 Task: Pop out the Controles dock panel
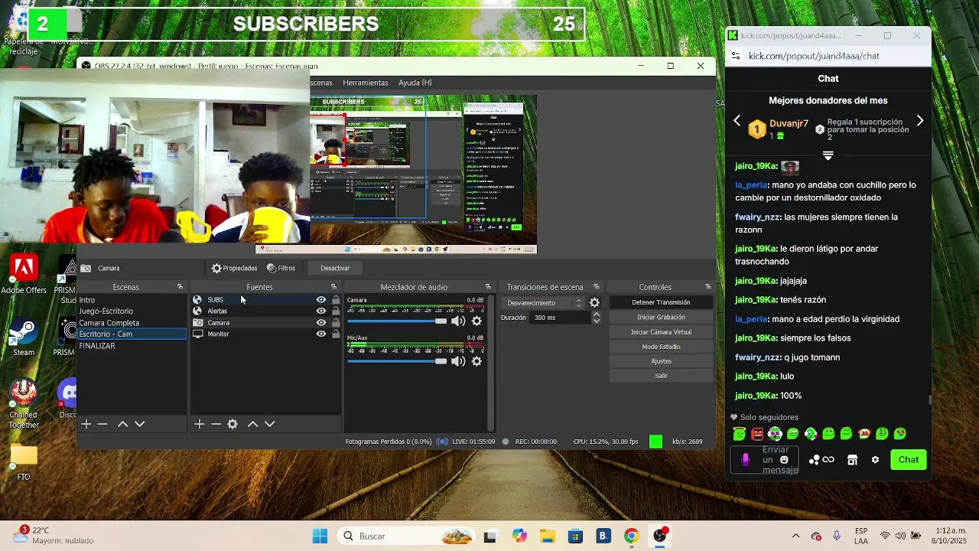[707, 287]
